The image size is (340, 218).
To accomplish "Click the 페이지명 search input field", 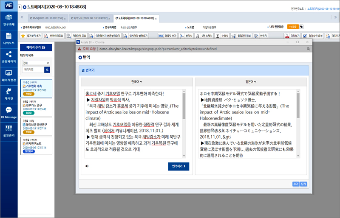I will 33,69.
